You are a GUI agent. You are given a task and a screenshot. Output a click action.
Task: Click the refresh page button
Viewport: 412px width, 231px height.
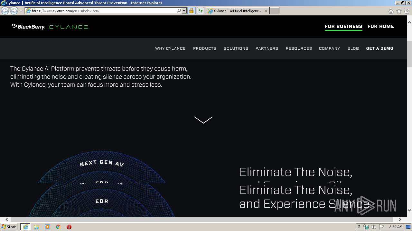[x=201, y=11]
